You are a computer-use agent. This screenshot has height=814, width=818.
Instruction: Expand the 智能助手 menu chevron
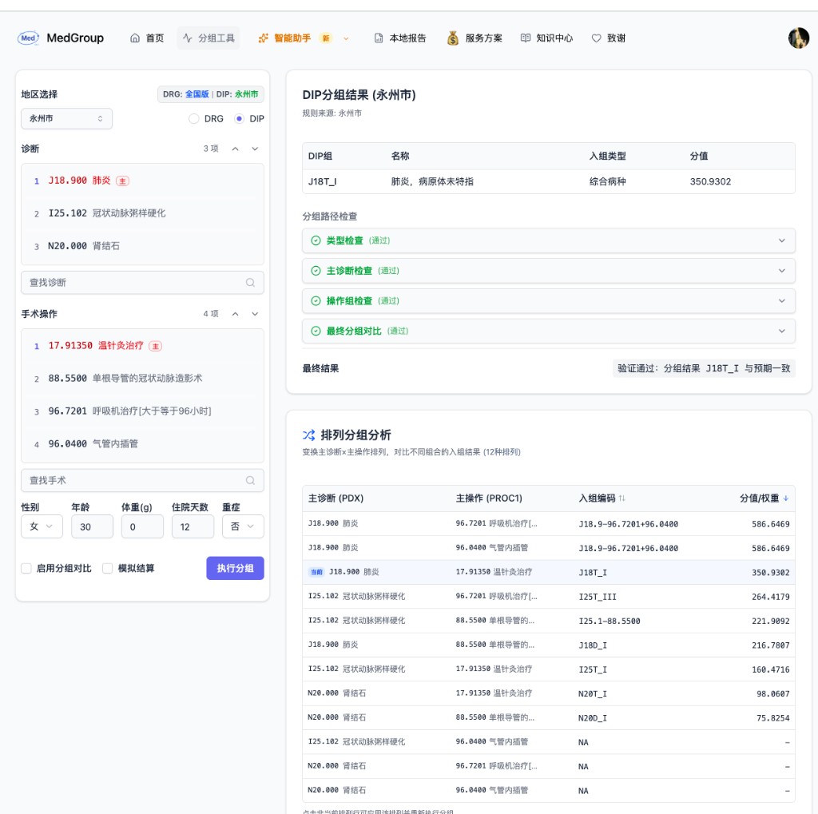pos(345,37)
